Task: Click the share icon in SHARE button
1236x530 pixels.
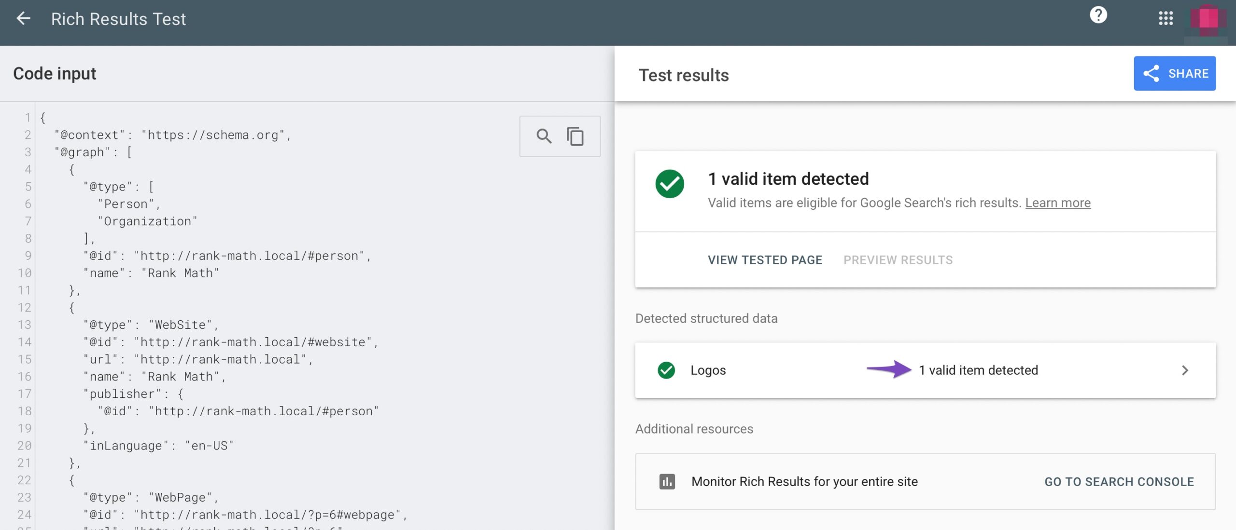Action: click(x=1152, y=73)
